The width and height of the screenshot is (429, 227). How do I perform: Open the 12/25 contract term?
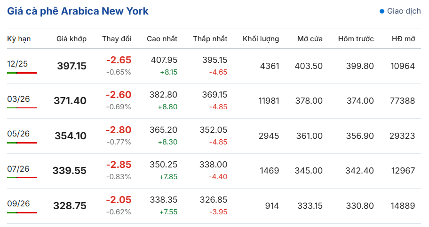click(18, 64)
